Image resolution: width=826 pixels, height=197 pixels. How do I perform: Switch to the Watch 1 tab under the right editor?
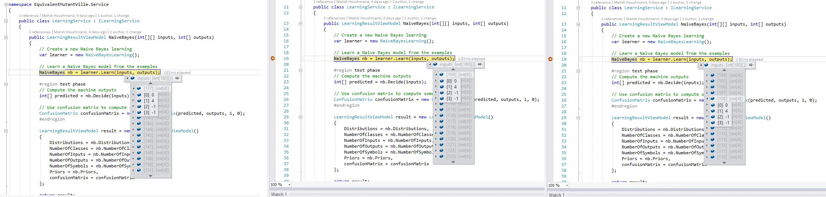click(556, 195)
